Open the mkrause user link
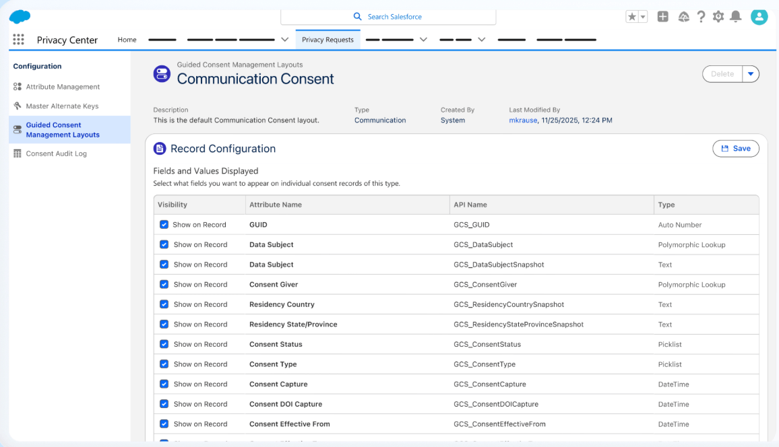Viewport: 779px width, 447px height. coord(523,120)
